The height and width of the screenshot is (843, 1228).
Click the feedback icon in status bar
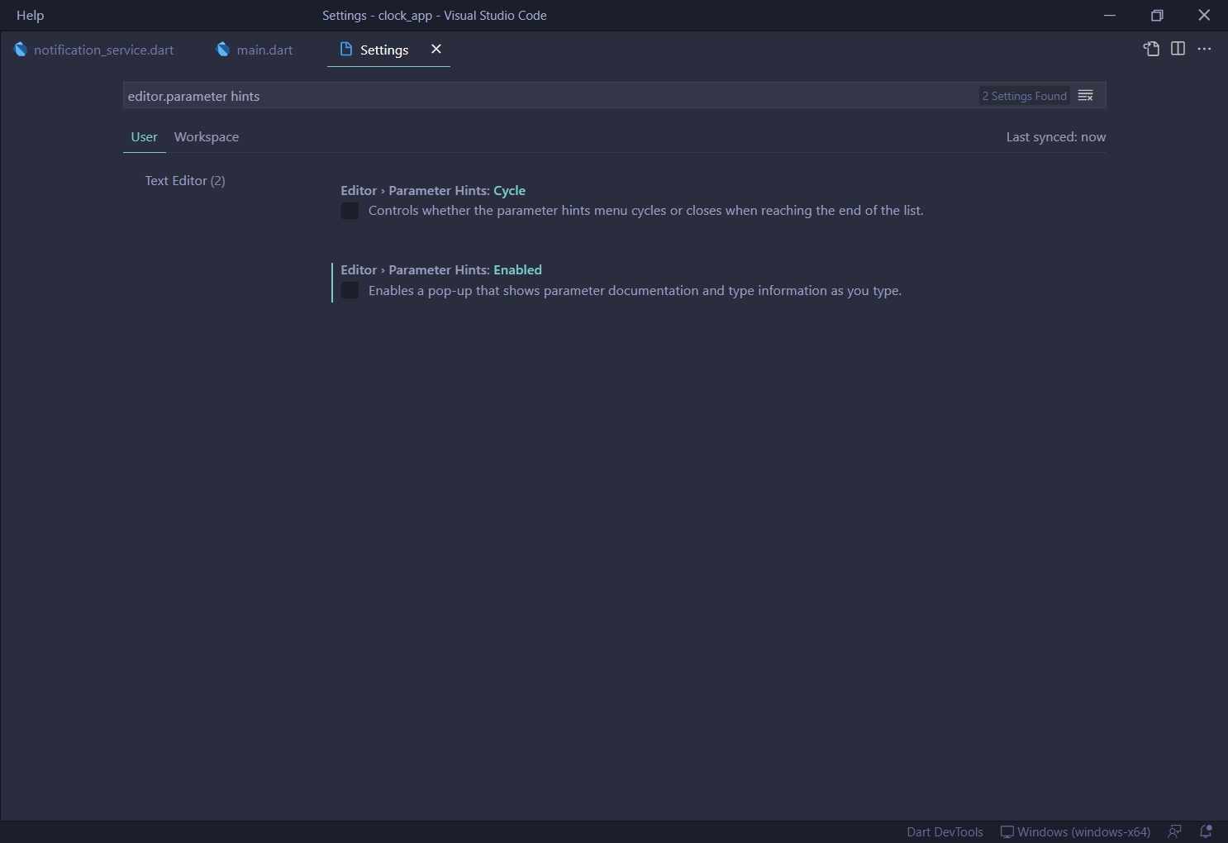point(1174,832)
